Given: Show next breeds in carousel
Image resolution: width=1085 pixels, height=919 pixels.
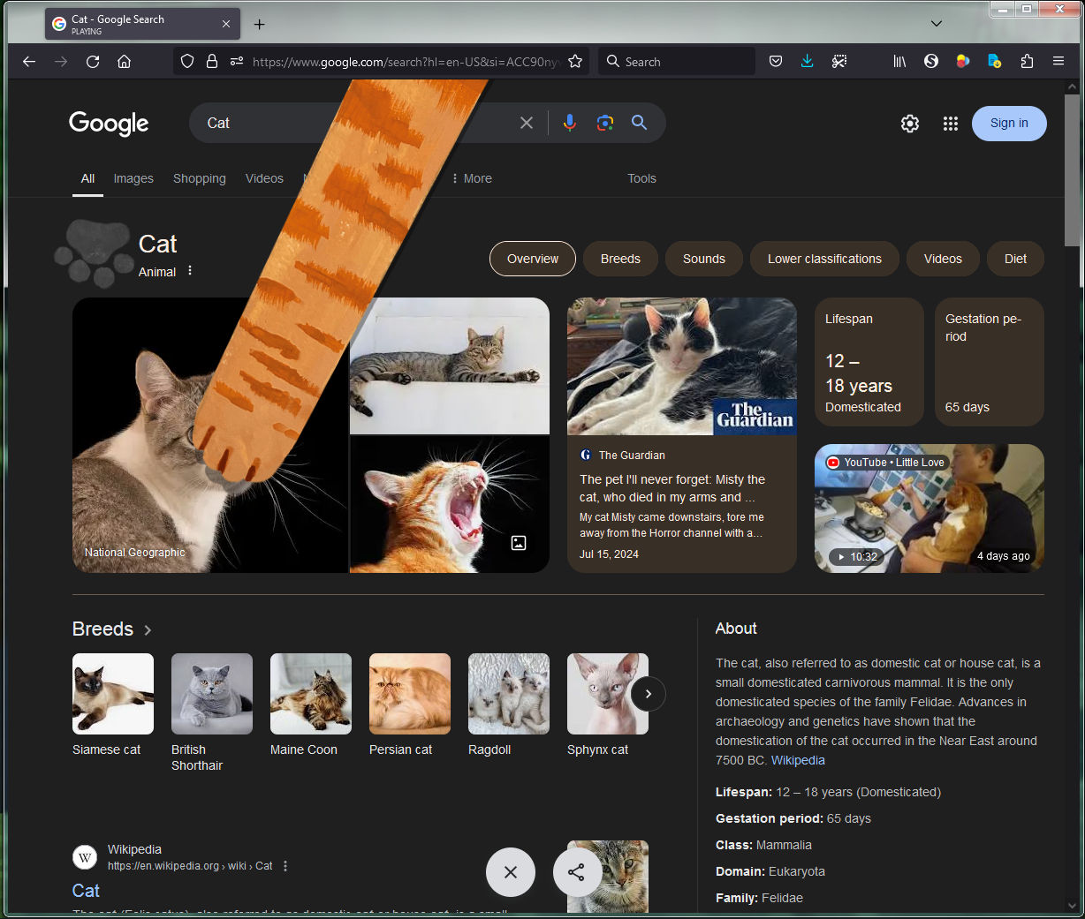Looking at the screenshot, I should click(x=649, y=694).
